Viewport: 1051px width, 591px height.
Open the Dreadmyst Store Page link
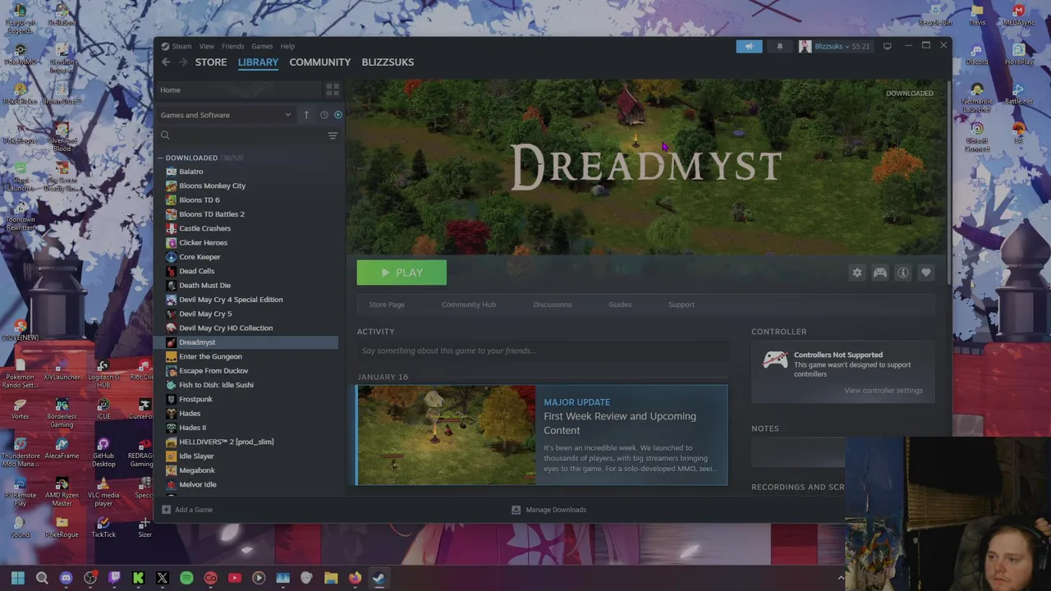pyautogui.click(x=387, y=305)
